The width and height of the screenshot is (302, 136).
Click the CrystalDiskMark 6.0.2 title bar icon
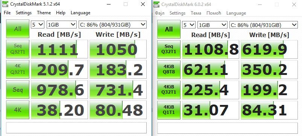pyautogui.click(x=156, y=4)
